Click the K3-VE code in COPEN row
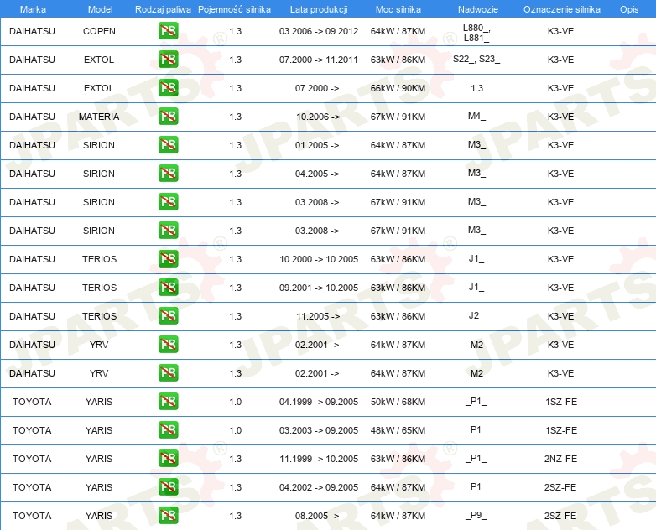The height and width of the screenshot is (530, 656). (x=560, y=31)
